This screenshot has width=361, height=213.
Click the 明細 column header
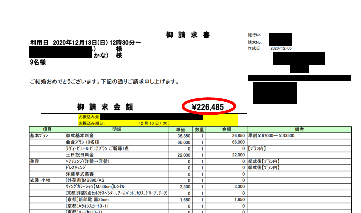(117, 129)
